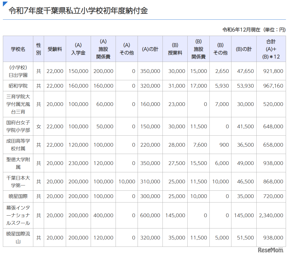Select the 性別 column header
The width and height of the screenshot is (287, 256).
point(38,49)
